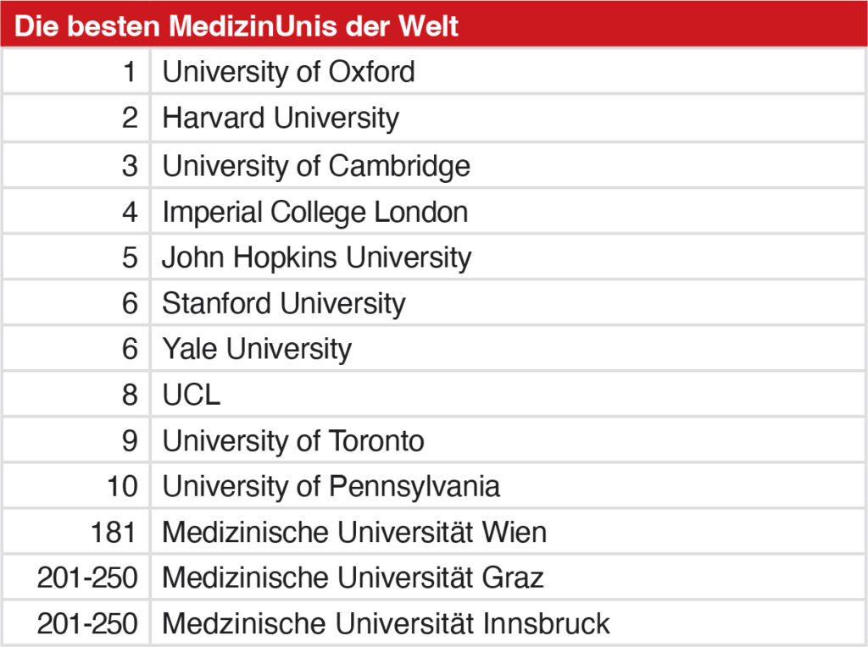Click the rank 8 cell beside UCL
Screen dimensions: 868x647
point(129,395)
